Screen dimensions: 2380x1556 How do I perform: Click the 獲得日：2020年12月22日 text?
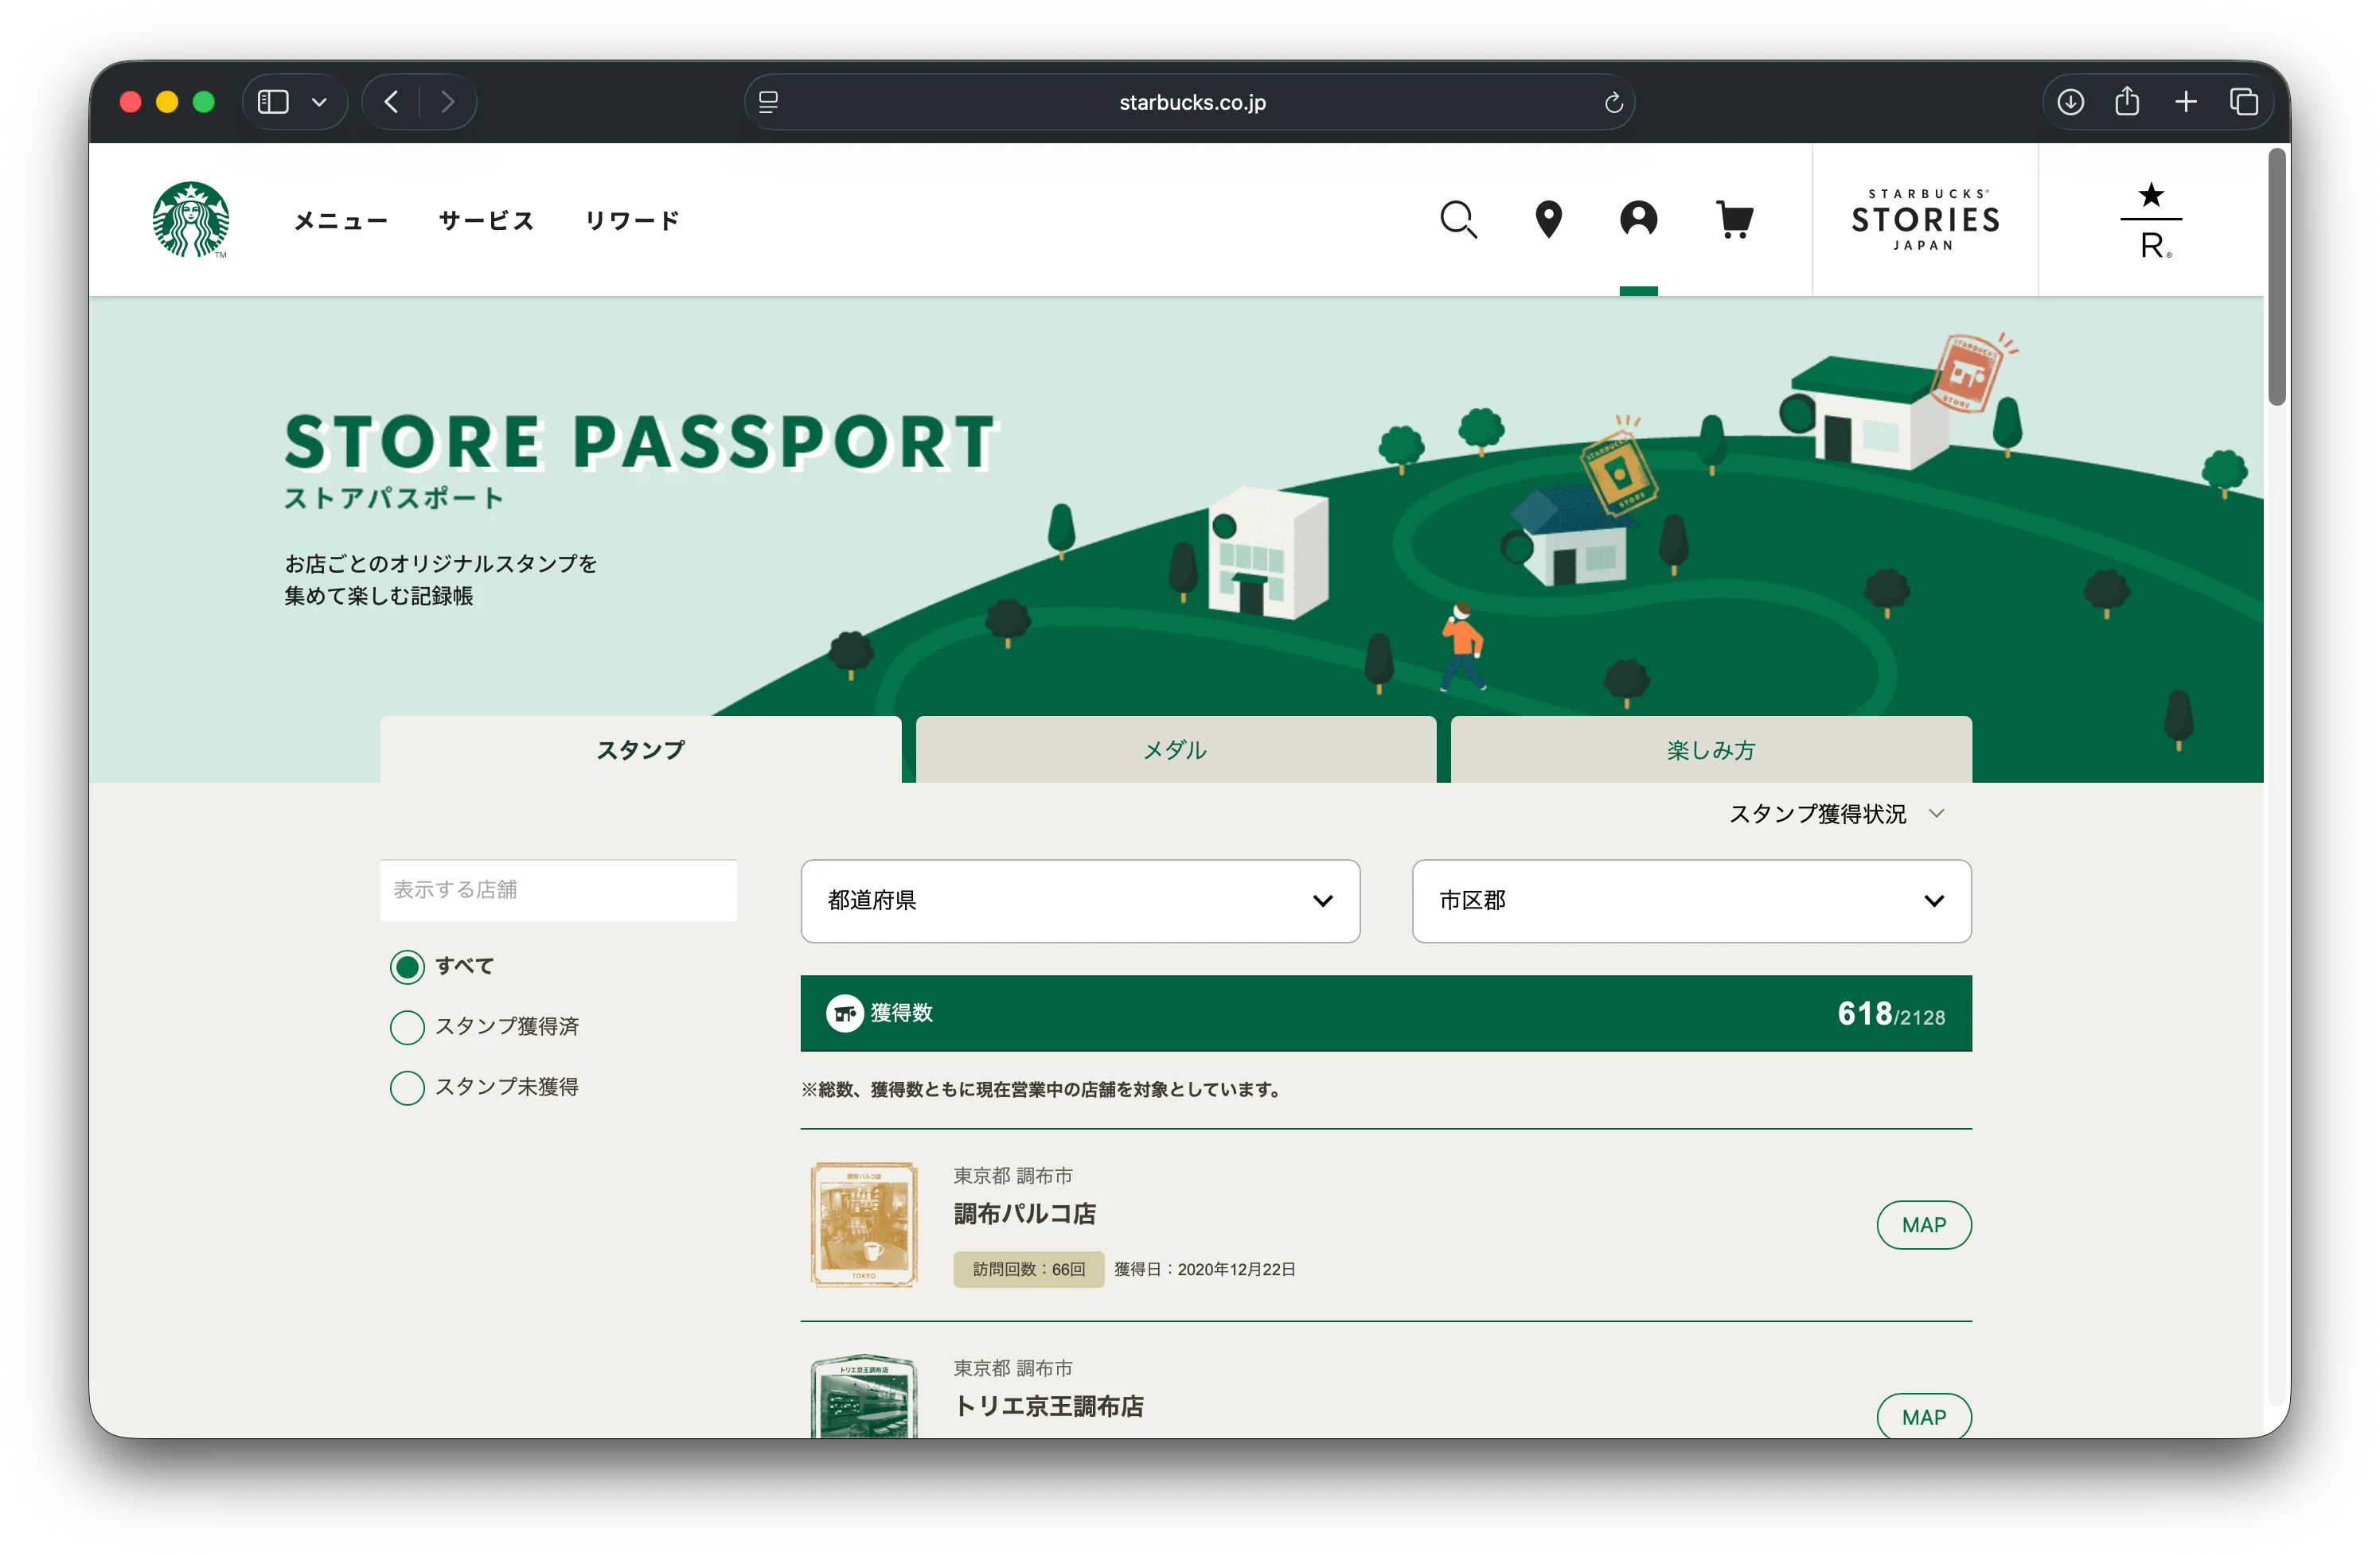click(1204, 1269)
